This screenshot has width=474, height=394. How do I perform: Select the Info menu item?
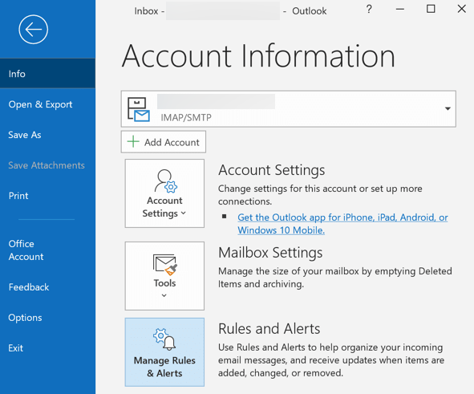coord(48,74)
